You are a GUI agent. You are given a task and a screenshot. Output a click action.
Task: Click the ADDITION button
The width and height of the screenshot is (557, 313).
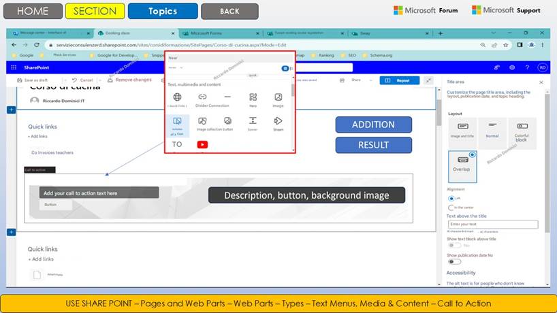click(x=374, y=125)
